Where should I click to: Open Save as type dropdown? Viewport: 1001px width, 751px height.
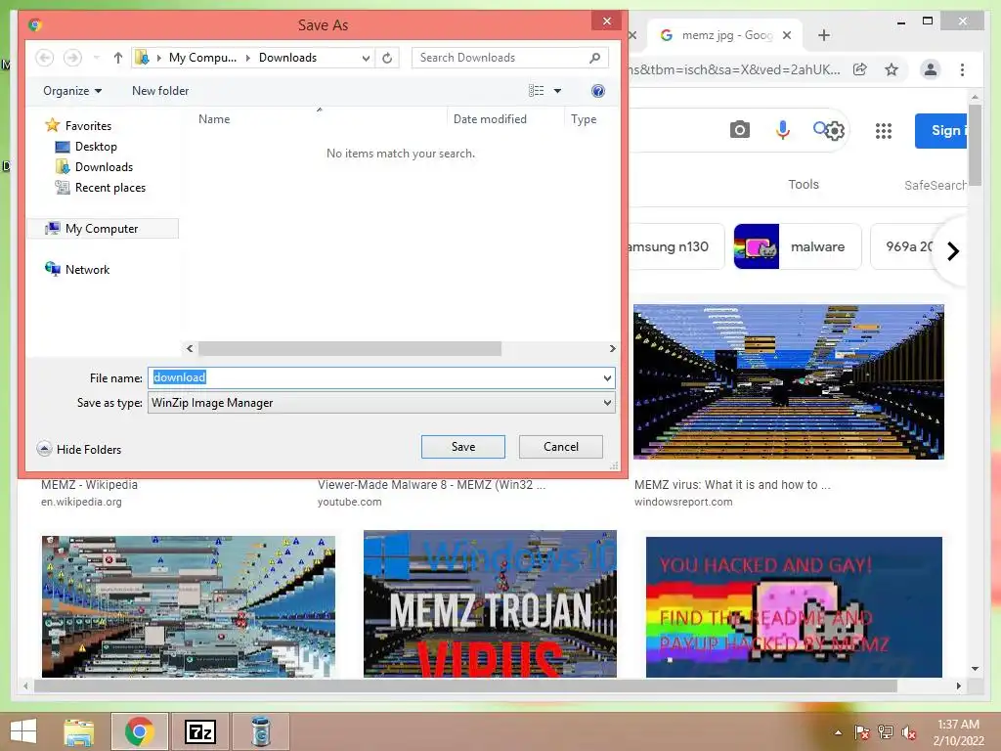tap(607, 403)
